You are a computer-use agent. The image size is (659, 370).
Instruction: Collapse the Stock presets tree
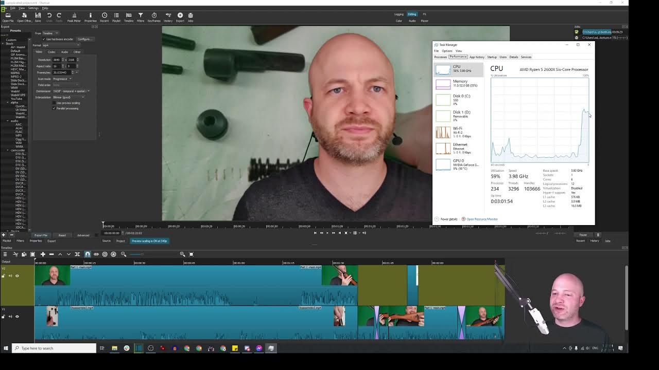(3, 44)
